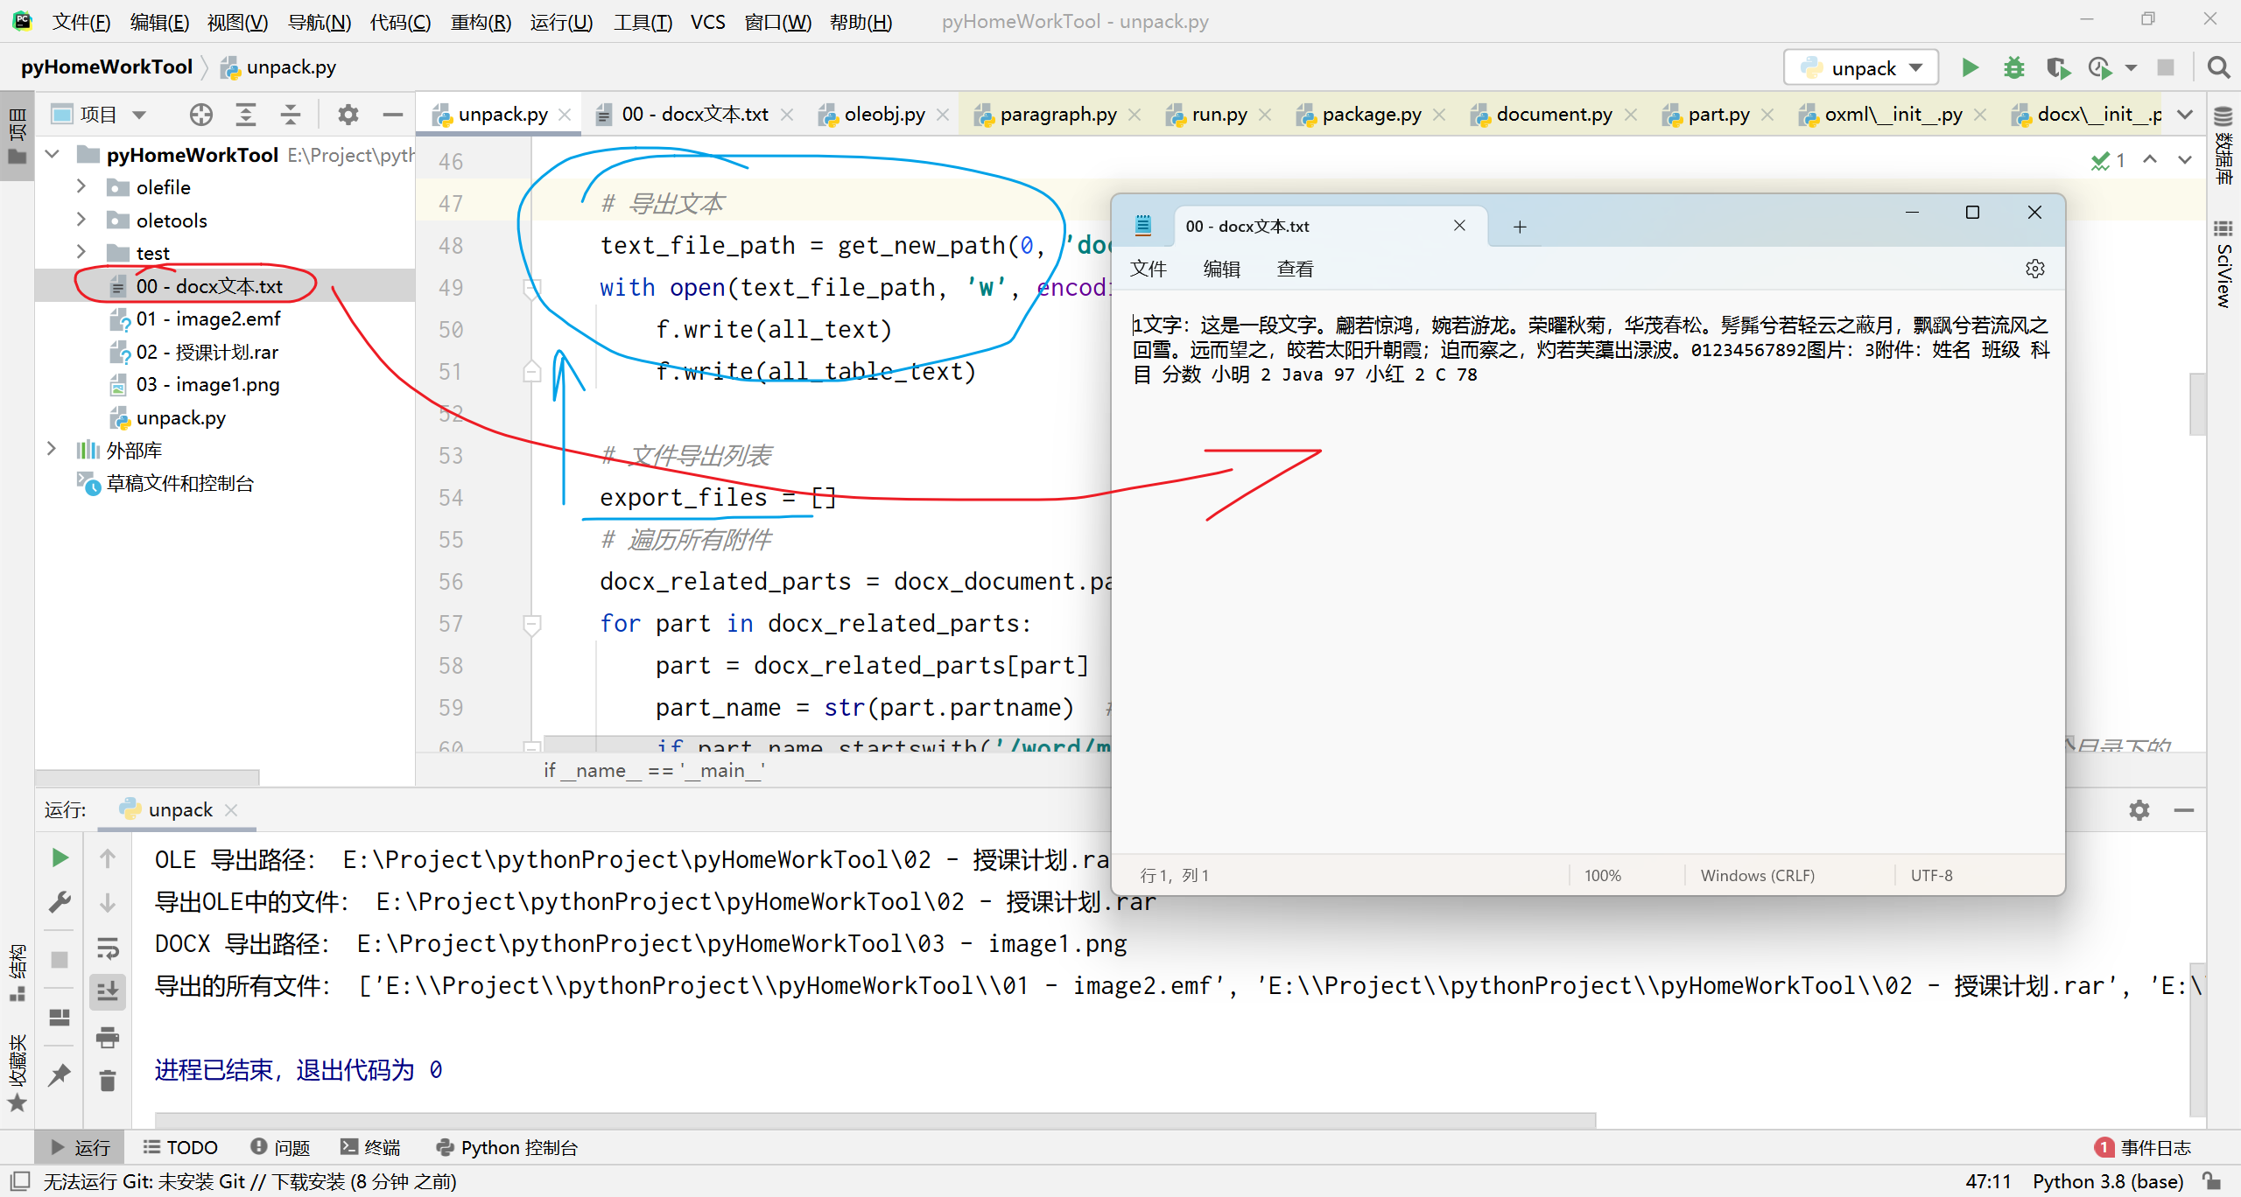The width and height of the screenshot is (2241, 1197).
Task: Add a new tab in Notepad
Action: (x=1520, y=227)
